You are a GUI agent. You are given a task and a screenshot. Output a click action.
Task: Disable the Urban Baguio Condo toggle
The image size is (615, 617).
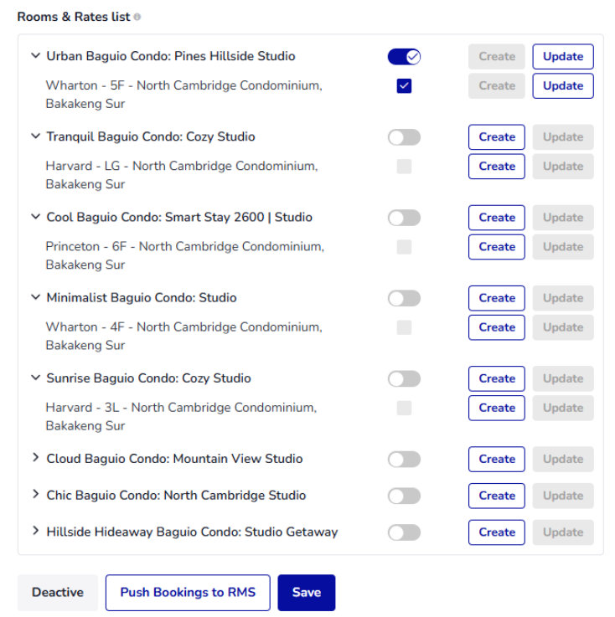point(404,57)
